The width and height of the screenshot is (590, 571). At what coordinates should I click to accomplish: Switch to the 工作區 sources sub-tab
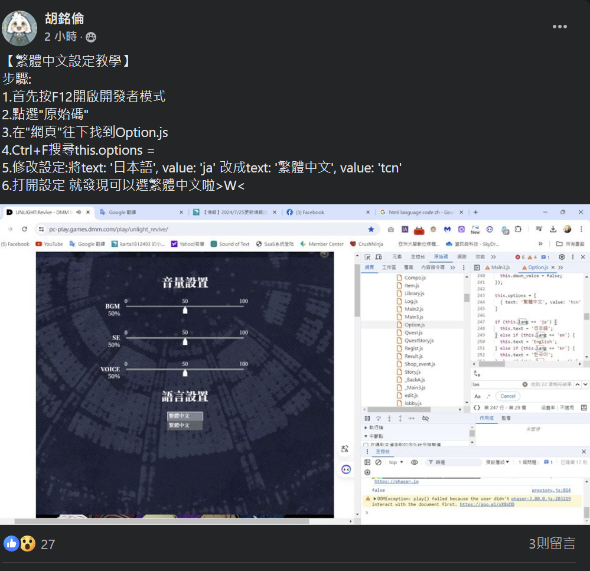[x=389, y=267]
